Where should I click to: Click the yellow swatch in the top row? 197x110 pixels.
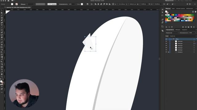pyautogui.click(x=173, y=15)
